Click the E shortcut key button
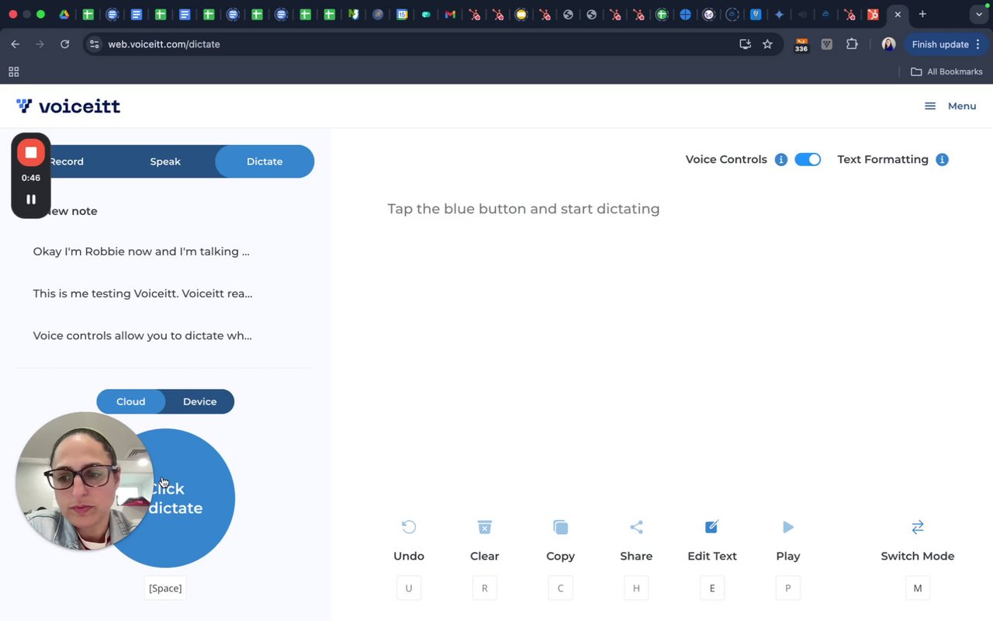Image resolution: width=993 pixels, height=621 pixels. pyautogui.click(x=711, y=588)
